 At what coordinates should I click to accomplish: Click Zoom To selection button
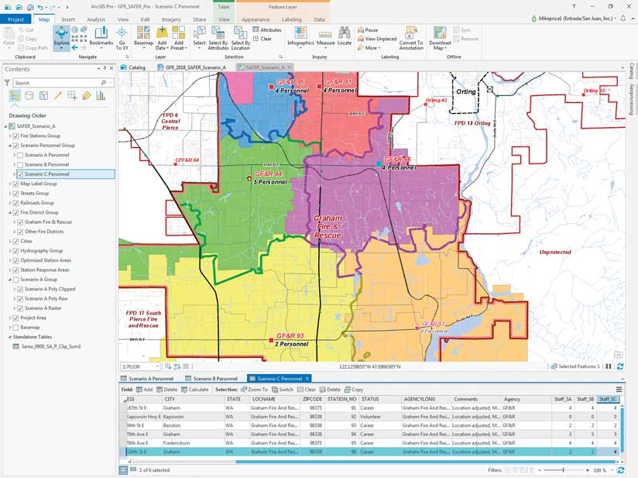click(254, 390)
